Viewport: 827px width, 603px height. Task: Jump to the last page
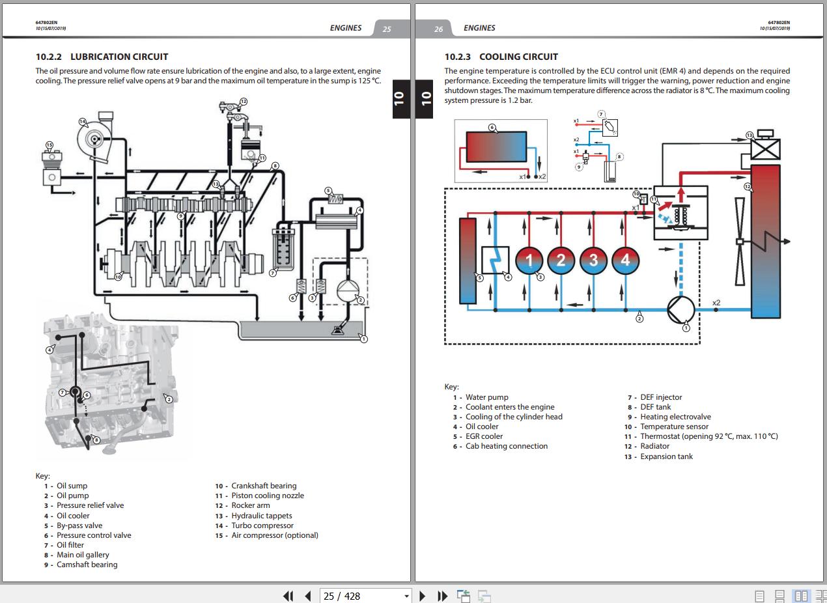click(x=442, y=596)
